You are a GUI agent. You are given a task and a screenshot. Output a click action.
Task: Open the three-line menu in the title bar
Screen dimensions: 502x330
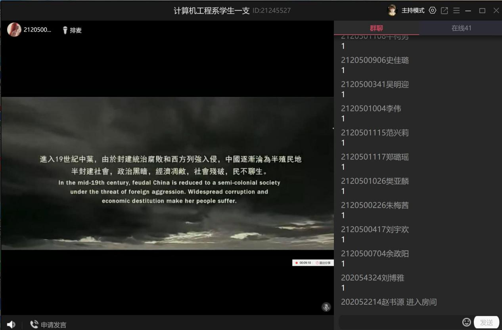(456, 11)
